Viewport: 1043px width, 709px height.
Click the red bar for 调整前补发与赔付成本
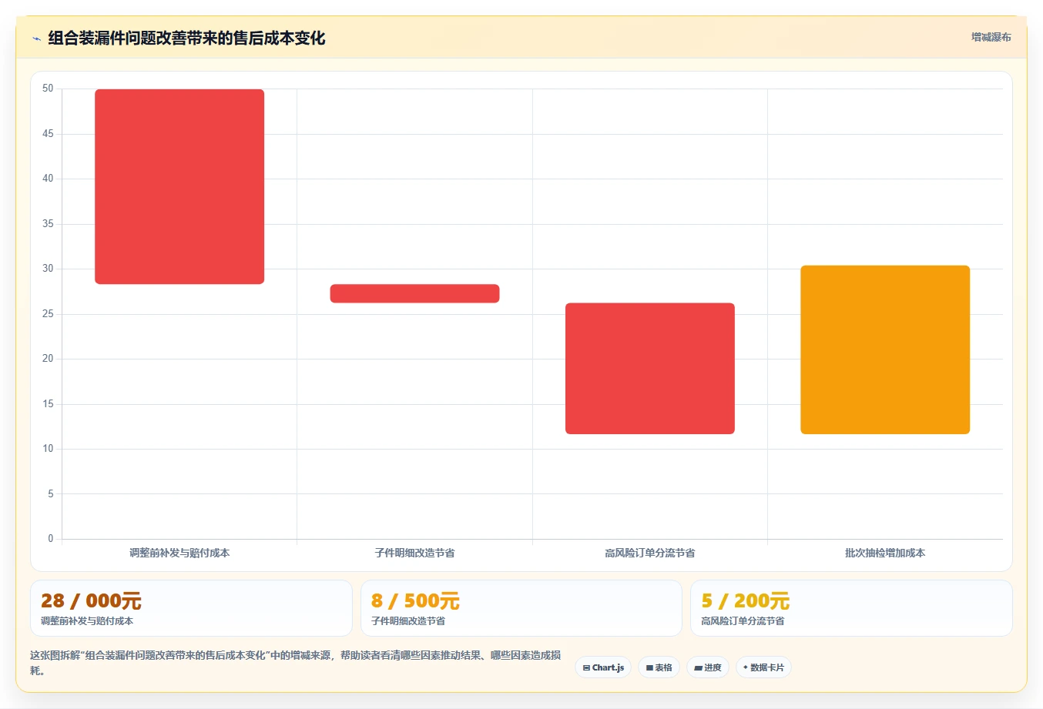(x=179, y=186)
